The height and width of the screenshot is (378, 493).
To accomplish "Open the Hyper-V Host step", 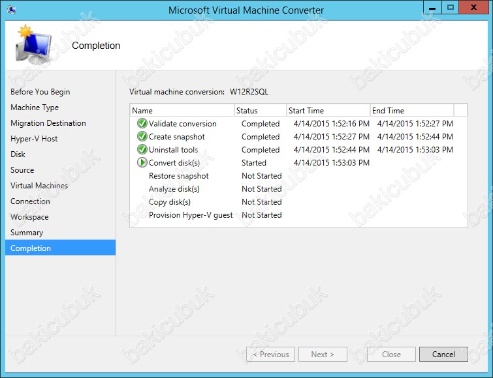I will (x=34, y=139).
